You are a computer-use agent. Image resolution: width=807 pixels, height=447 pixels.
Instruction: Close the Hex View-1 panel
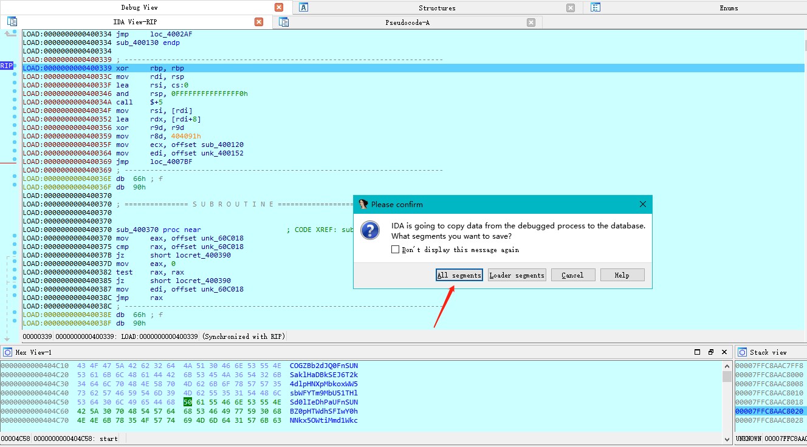click(x=724, y=352)
